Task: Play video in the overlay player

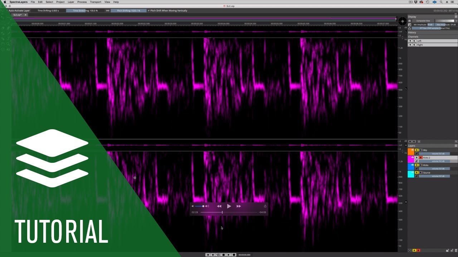Action: pos(229,206)
